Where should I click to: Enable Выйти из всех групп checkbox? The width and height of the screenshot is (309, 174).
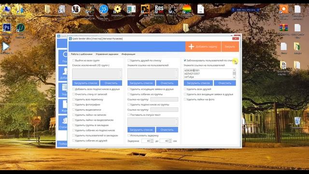(73, 60)
